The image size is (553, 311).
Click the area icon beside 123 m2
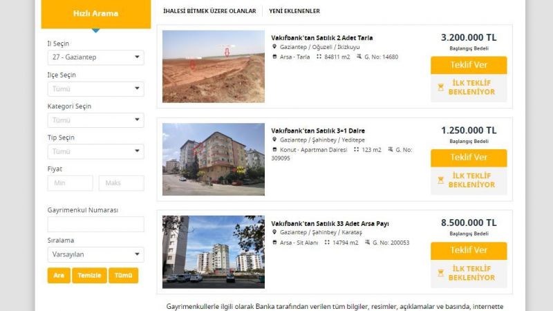pos(356,149)
